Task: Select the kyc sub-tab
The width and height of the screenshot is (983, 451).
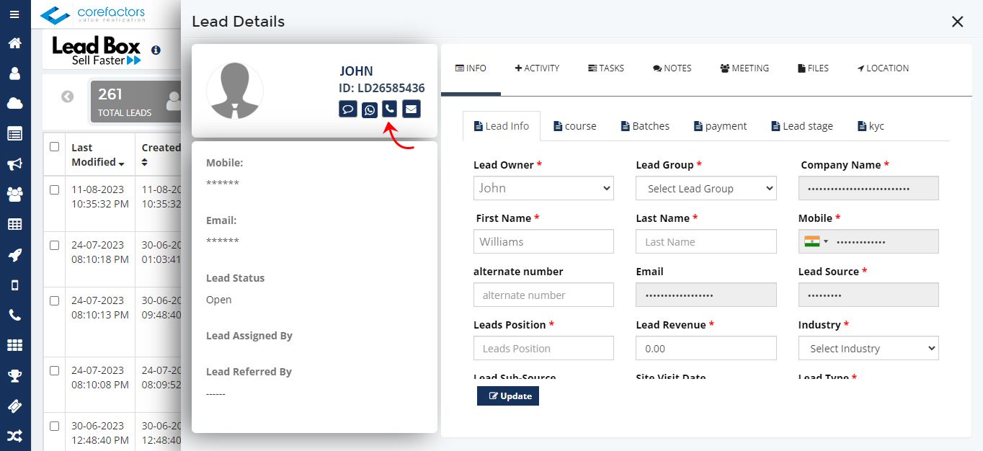Action: [871, 126]
